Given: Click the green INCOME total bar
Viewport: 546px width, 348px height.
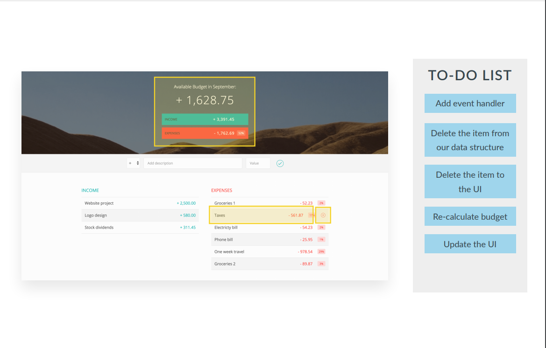Looking at the screenshot, I should [x=205, y=119].
